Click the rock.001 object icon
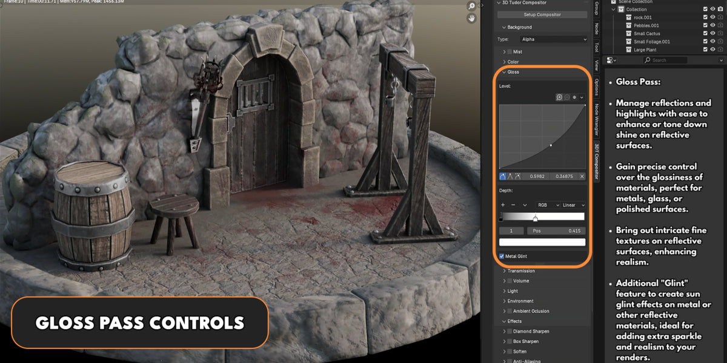The image size is (727, 363). [629, 18]
